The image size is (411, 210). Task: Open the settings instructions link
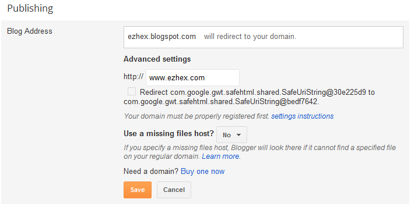[x=303, y=116]
